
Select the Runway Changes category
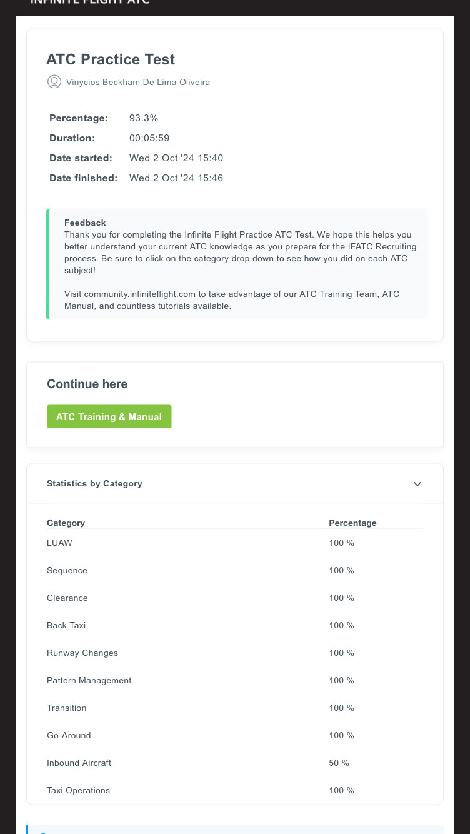(82, 653)
